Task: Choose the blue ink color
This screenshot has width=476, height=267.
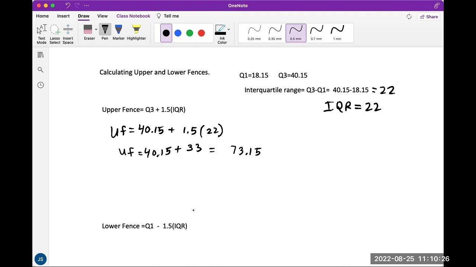Action: [x=178, y=33]
